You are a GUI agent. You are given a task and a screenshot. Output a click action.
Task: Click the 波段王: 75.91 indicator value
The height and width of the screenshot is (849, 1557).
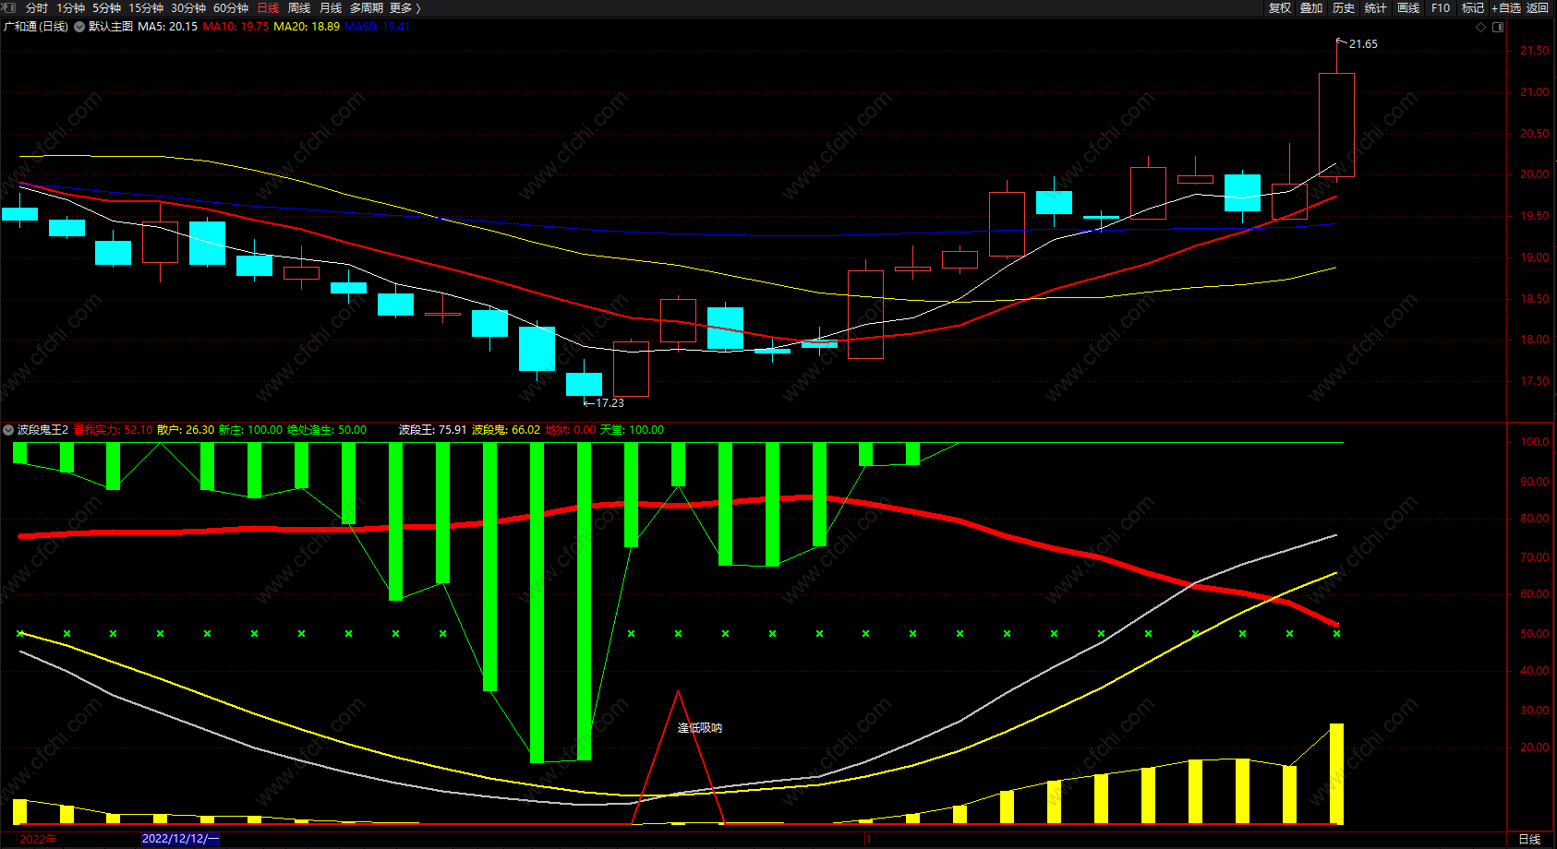point(433,430)
